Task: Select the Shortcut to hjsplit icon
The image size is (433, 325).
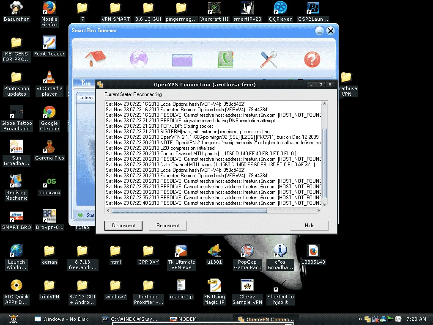Action: (280, 296)
